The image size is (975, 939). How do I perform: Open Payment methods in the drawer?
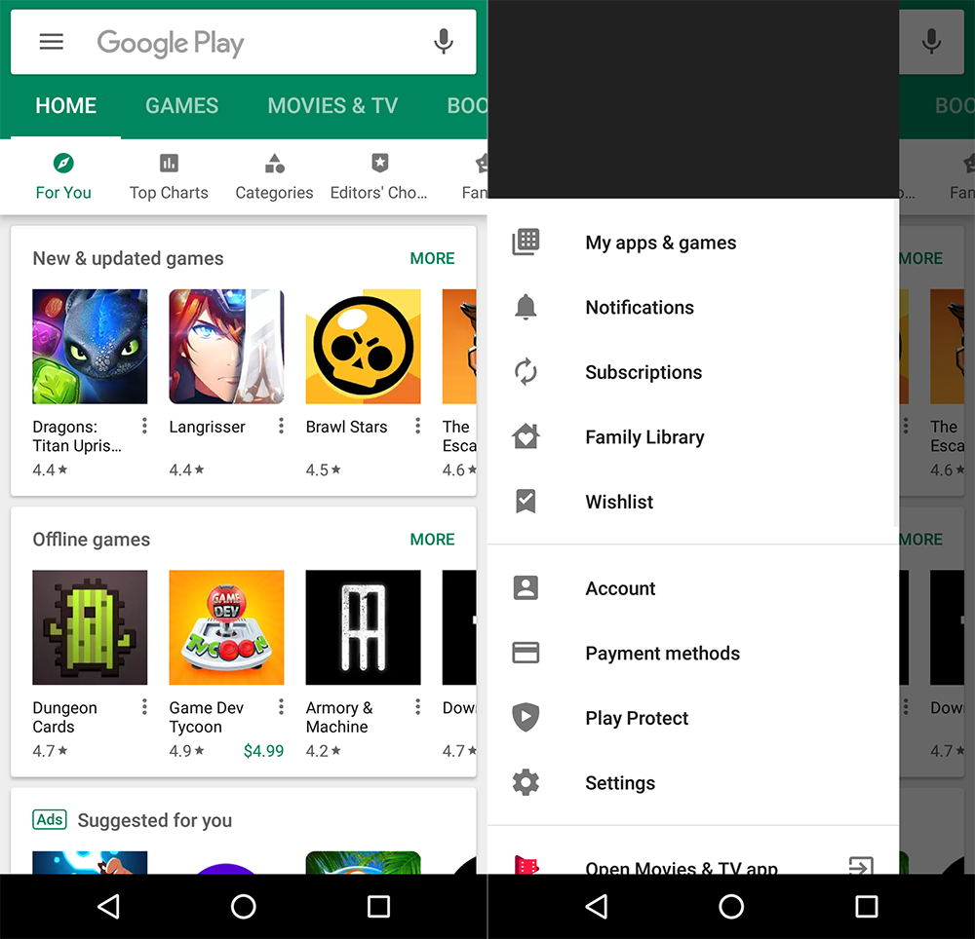pos(693,654)
